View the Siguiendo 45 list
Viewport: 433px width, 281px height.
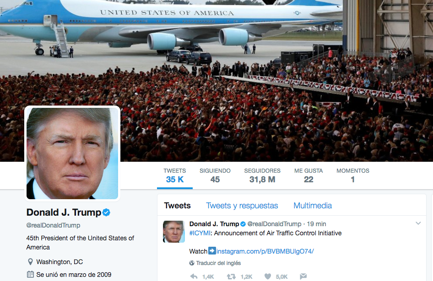(x=215, y=175)
